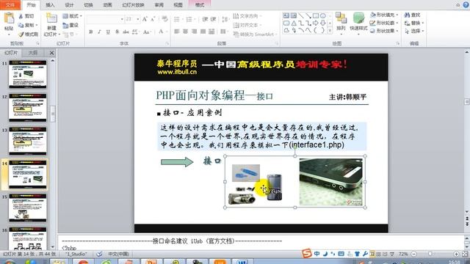470x264 pixels.
Task: Click the Text Direction (文字方向) button
Action: tap(247, 16)
